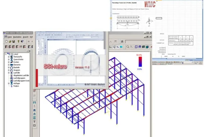Click the portal frame icon beside the input field
Viewport: 205px width, 137px height.
point(122,42)
